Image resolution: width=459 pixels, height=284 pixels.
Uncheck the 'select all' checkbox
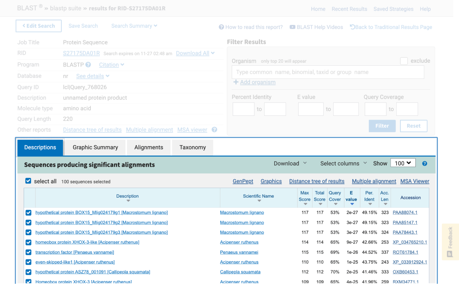point(28,181)
